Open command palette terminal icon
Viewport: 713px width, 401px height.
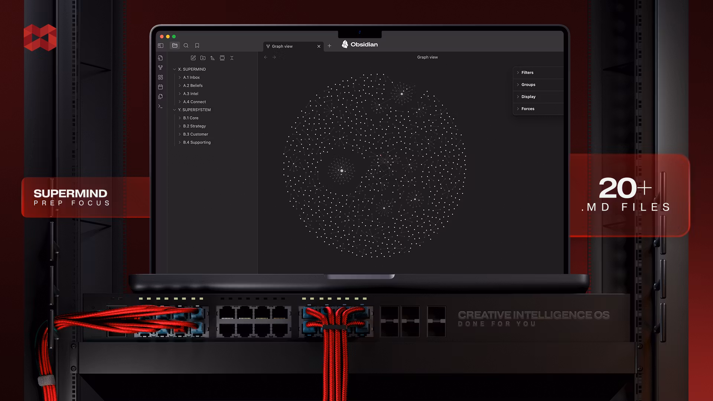tap(160, 106)
